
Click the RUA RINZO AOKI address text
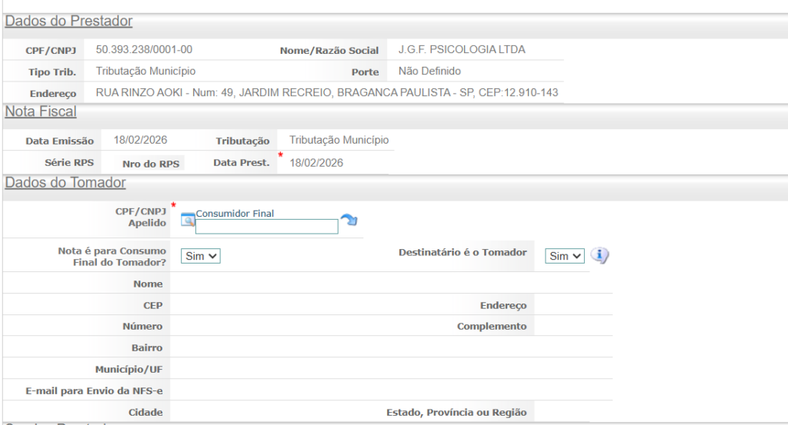326,93
